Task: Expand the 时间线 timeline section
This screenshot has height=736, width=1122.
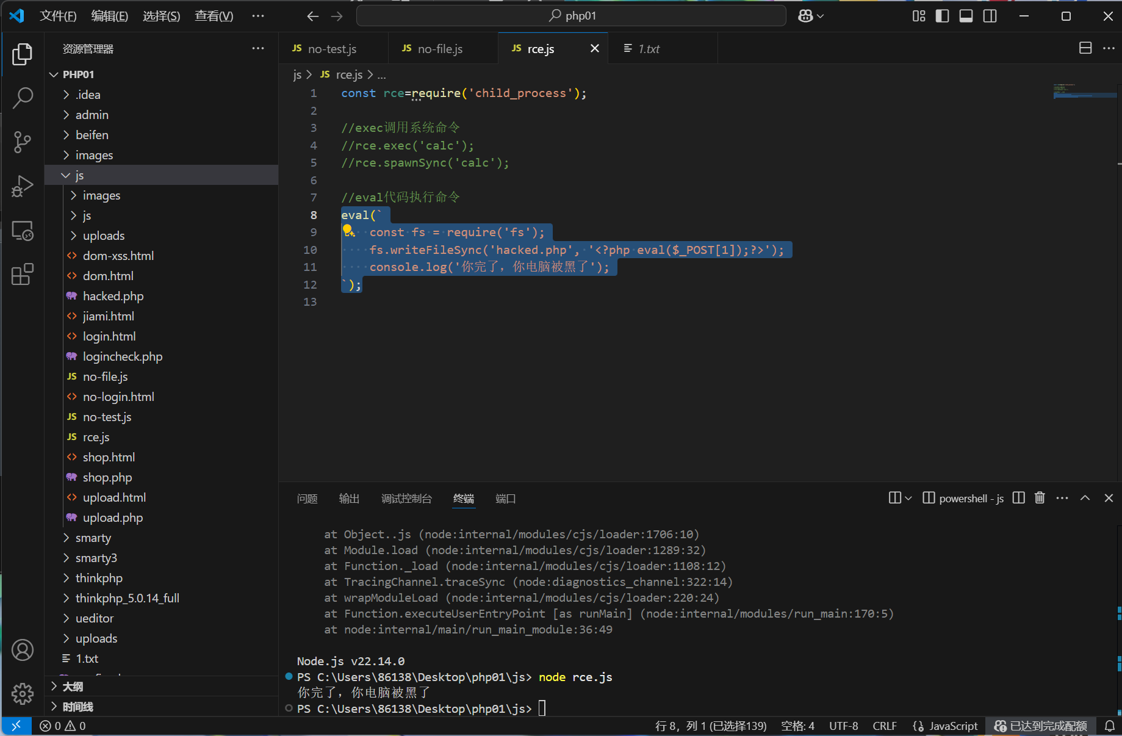Action: coord(162,707)
